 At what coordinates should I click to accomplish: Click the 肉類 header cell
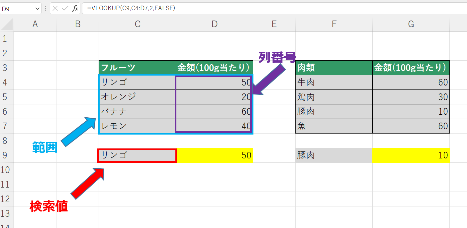(333, 68)
